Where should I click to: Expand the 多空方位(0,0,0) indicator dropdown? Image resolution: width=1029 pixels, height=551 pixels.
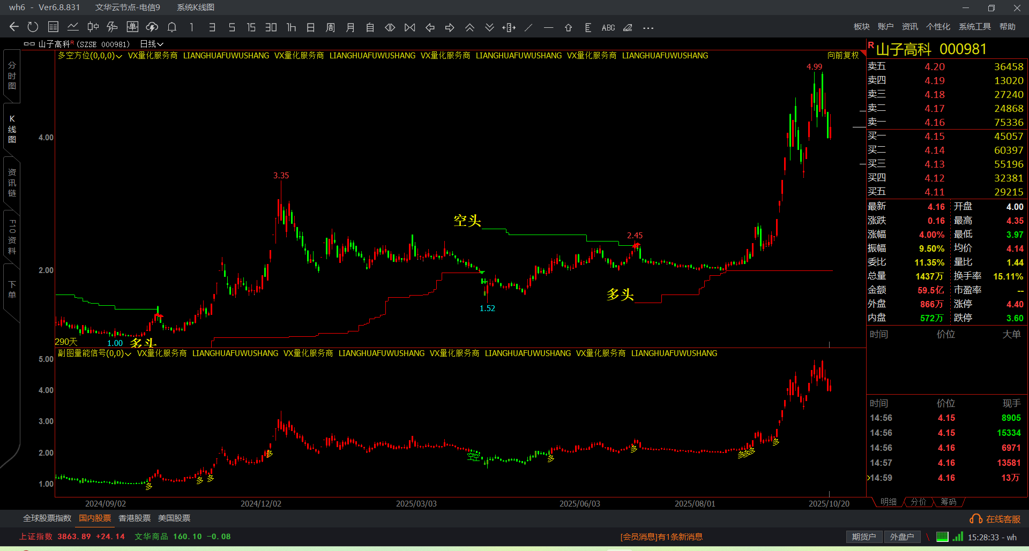90,56
